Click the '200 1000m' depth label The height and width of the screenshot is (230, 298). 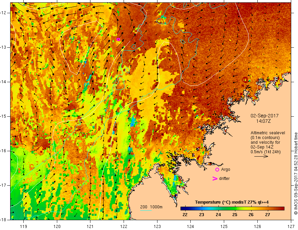click(x=151, y=207)
